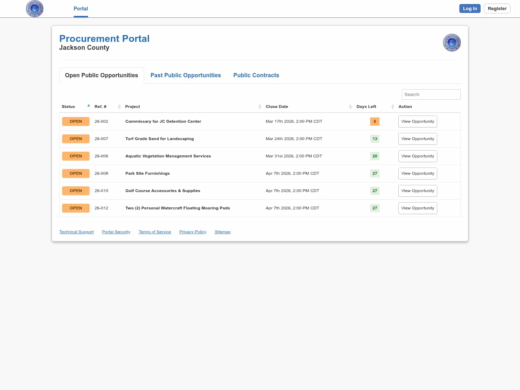Image resolution: width=520 pixels, height=390 pixels.
Task: Open the Public Contracts tab
Action: pos(256,75)
